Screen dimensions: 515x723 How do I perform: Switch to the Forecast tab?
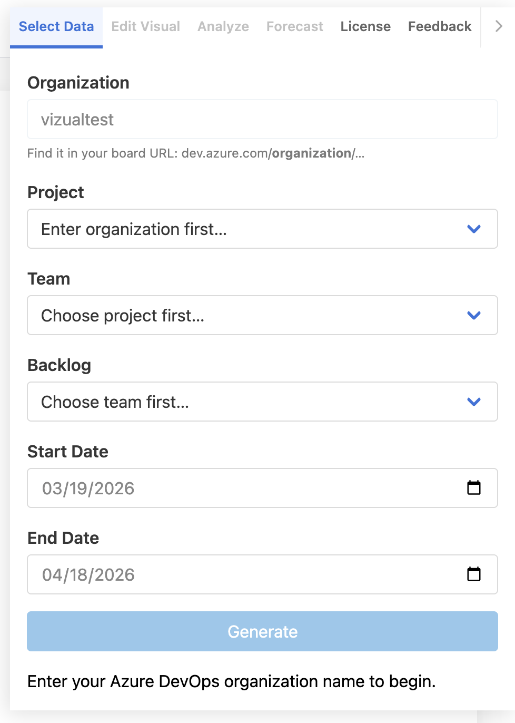click(x=294, y=26)
